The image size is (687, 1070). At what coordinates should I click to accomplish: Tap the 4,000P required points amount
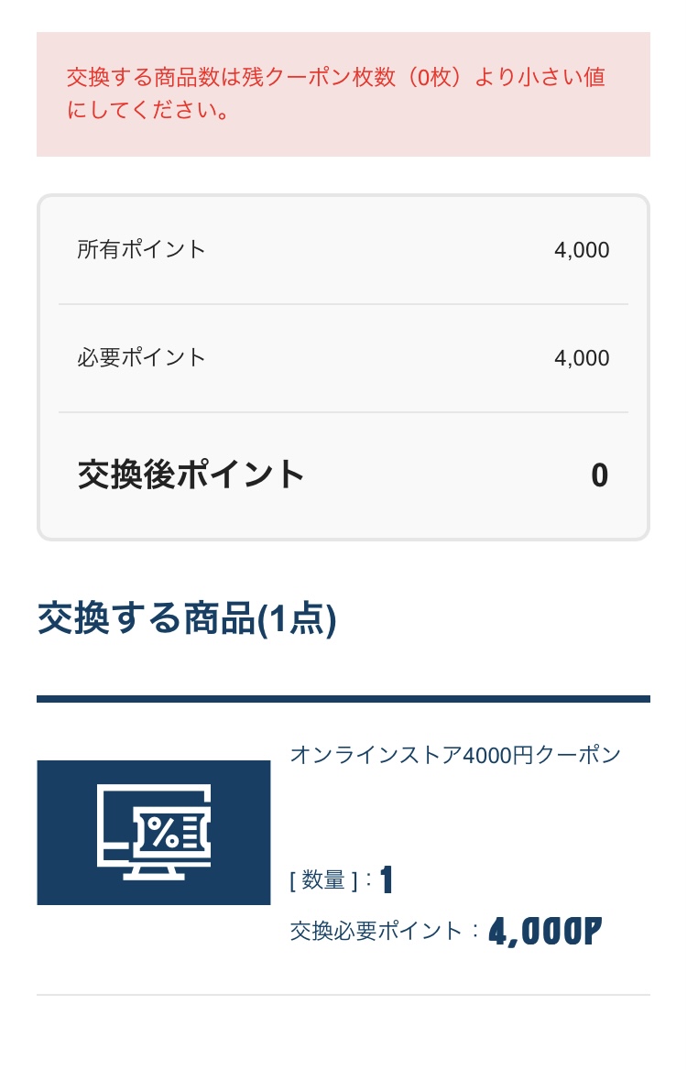click(x=545, y=933)
